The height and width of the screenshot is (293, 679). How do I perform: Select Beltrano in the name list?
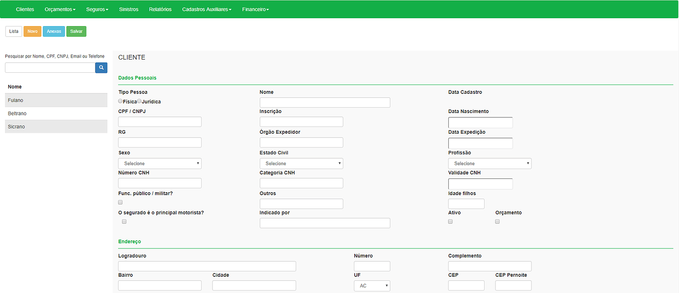click(56, 114)
